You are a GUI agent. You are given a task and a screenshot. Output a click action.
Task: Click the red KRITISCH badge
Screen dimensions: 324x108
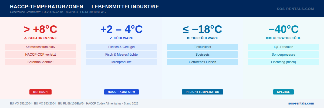coord(40,92)
